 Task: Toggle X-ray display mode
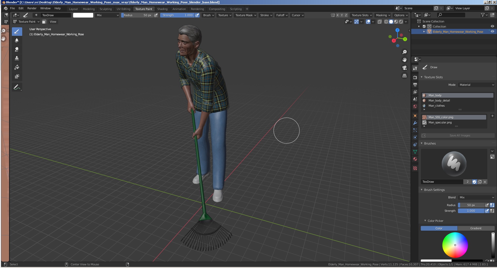(x=380, y=22)
